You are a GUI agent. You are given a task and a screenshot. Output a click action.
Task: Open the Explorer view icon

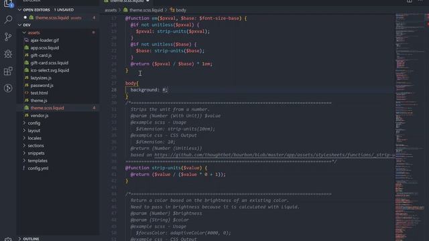(x=8, y=3)
